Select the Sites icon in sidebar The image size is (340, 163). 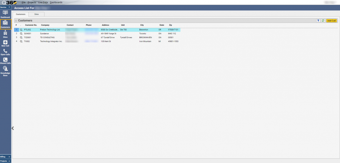tap(5, 34)
